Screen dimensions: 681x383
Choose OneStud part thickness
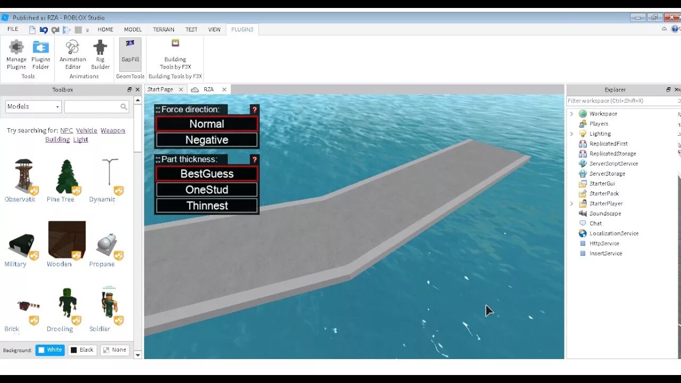(x=207, y=190)
